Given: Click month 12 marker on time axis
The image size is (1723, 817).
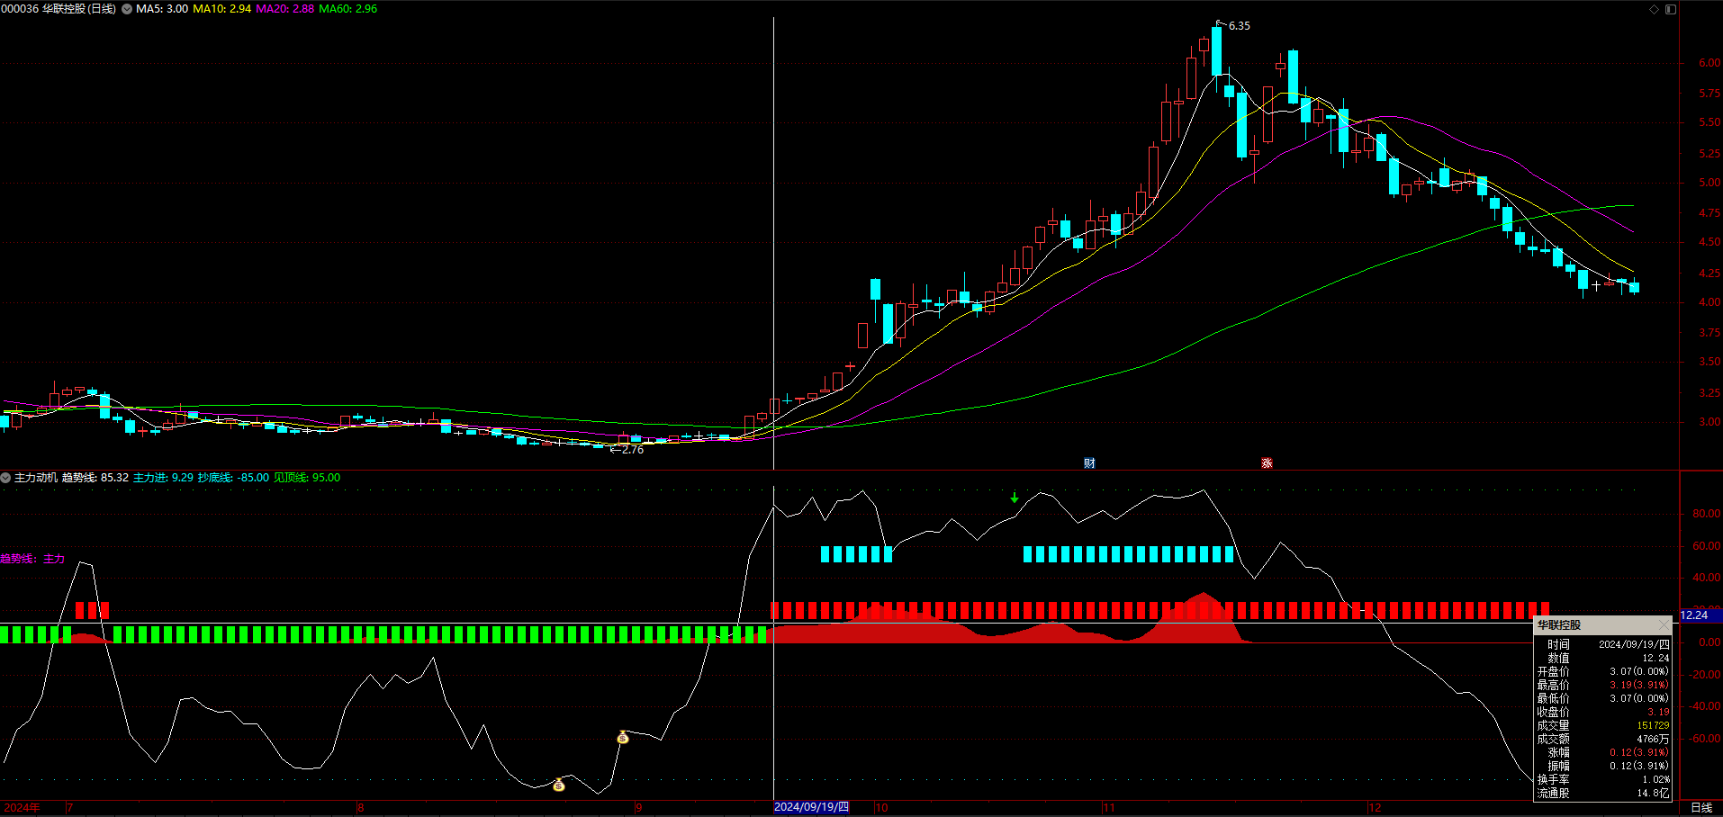Looking at the screenshot, I should 1375,807.
